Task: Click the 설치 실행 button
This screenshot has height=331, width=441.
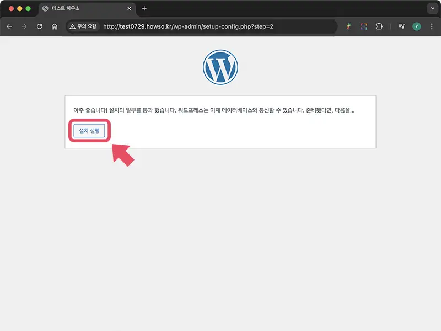Action: point(89,131)
